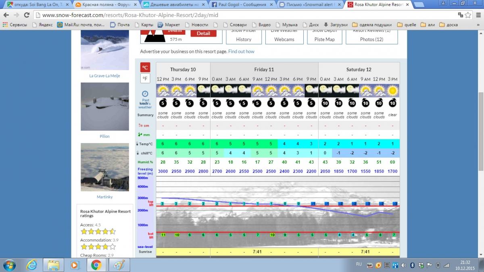The height and width of the screenshot is (272, 484).
Task: Open the Яндекс bookmark
Action: tap(42, 25)
